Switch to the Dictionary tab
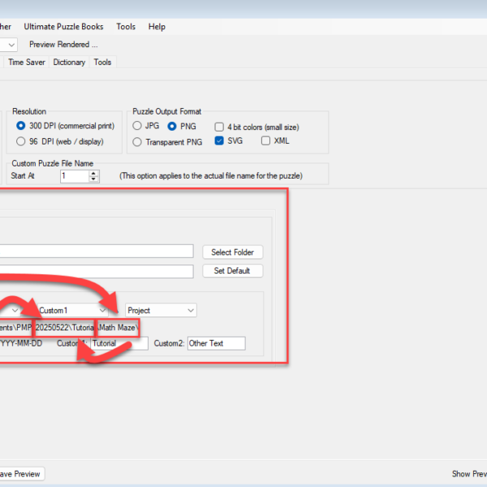The height and width of the screenshot is (487, 487). pyautogui.click(x=69, y=62)
